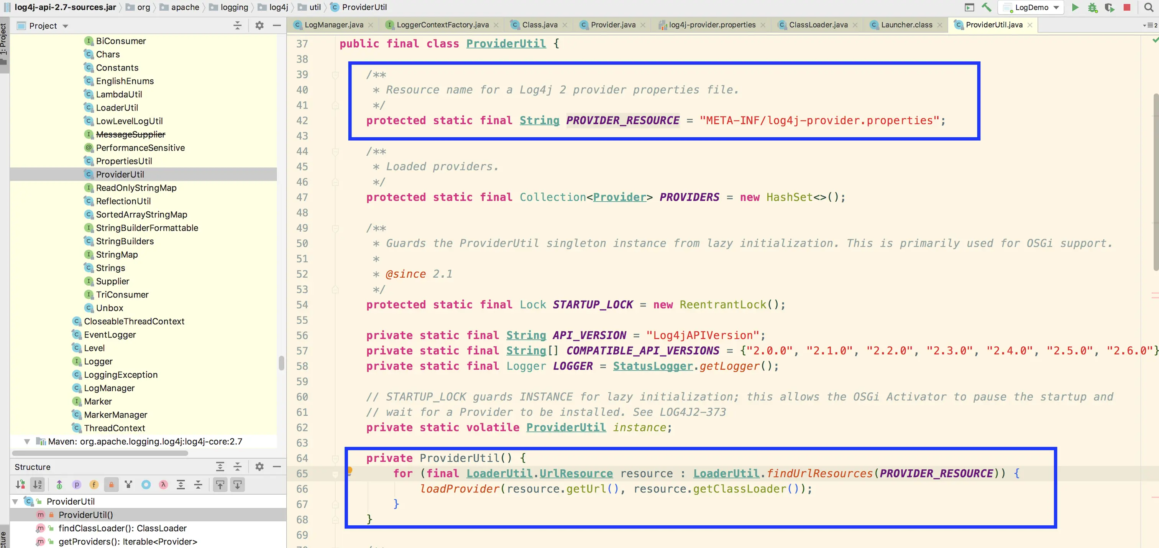Follow the LoaderUtil link before findUrlResources on line 65
Image resolution: width=1159 pixels, height=548 pixels.
(726, 473)
